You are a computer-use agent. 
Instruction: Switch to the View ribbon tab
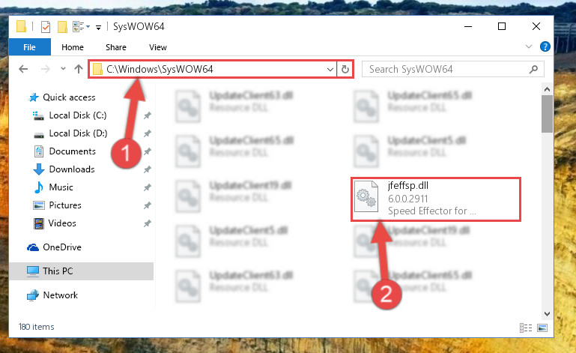(158, 47)
